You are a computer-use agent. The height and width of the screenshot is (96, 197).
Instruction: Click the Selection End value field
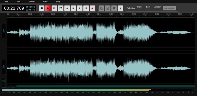(148, 10)
